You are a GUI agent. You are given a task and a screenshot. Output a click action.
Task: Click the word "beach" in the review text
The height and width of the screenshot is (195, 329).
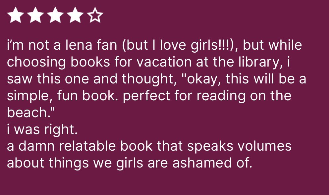click(27, 113)
